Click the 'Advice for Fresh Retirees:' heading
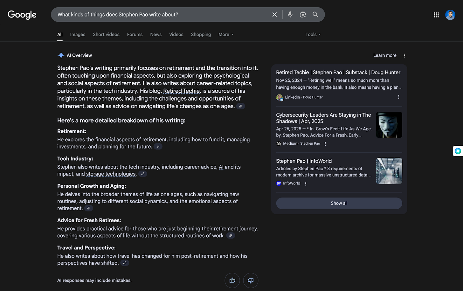 pyautogui.click(x=89, y=220)
